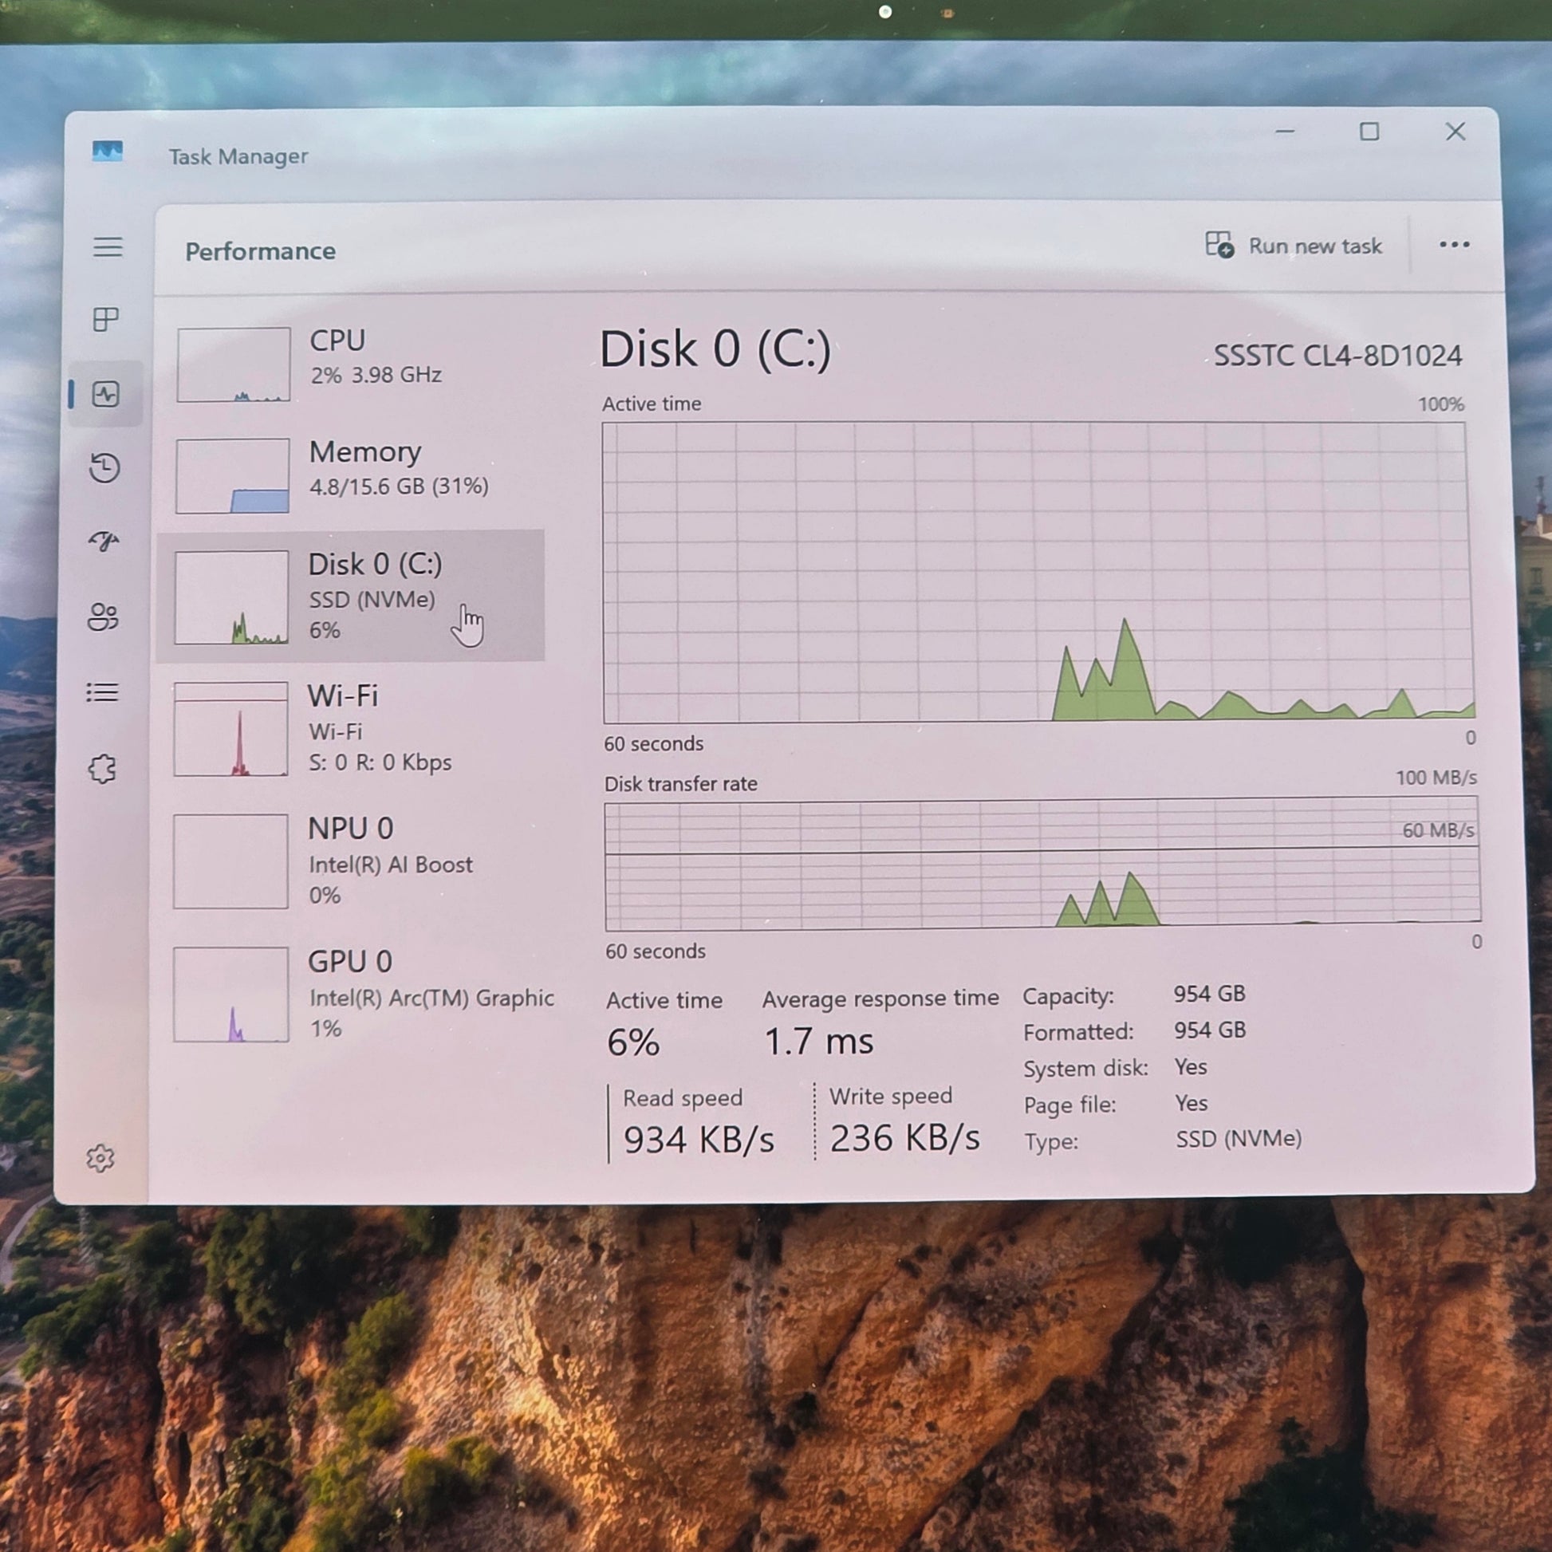The image size is (1552, 1552).
Task: Open the hamburger navigation menu
Action: click(108, 246)
